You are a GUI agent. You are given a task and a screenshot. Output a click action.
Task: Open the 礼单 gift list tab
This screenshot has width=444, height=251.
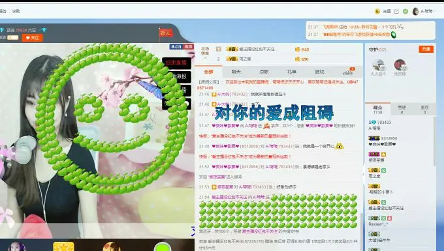click(x=292, y=72)
